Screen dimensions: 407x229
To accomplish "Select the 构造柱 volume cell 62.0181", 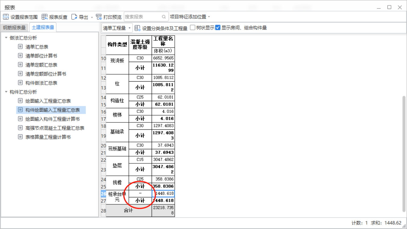I will coord(163,97).
